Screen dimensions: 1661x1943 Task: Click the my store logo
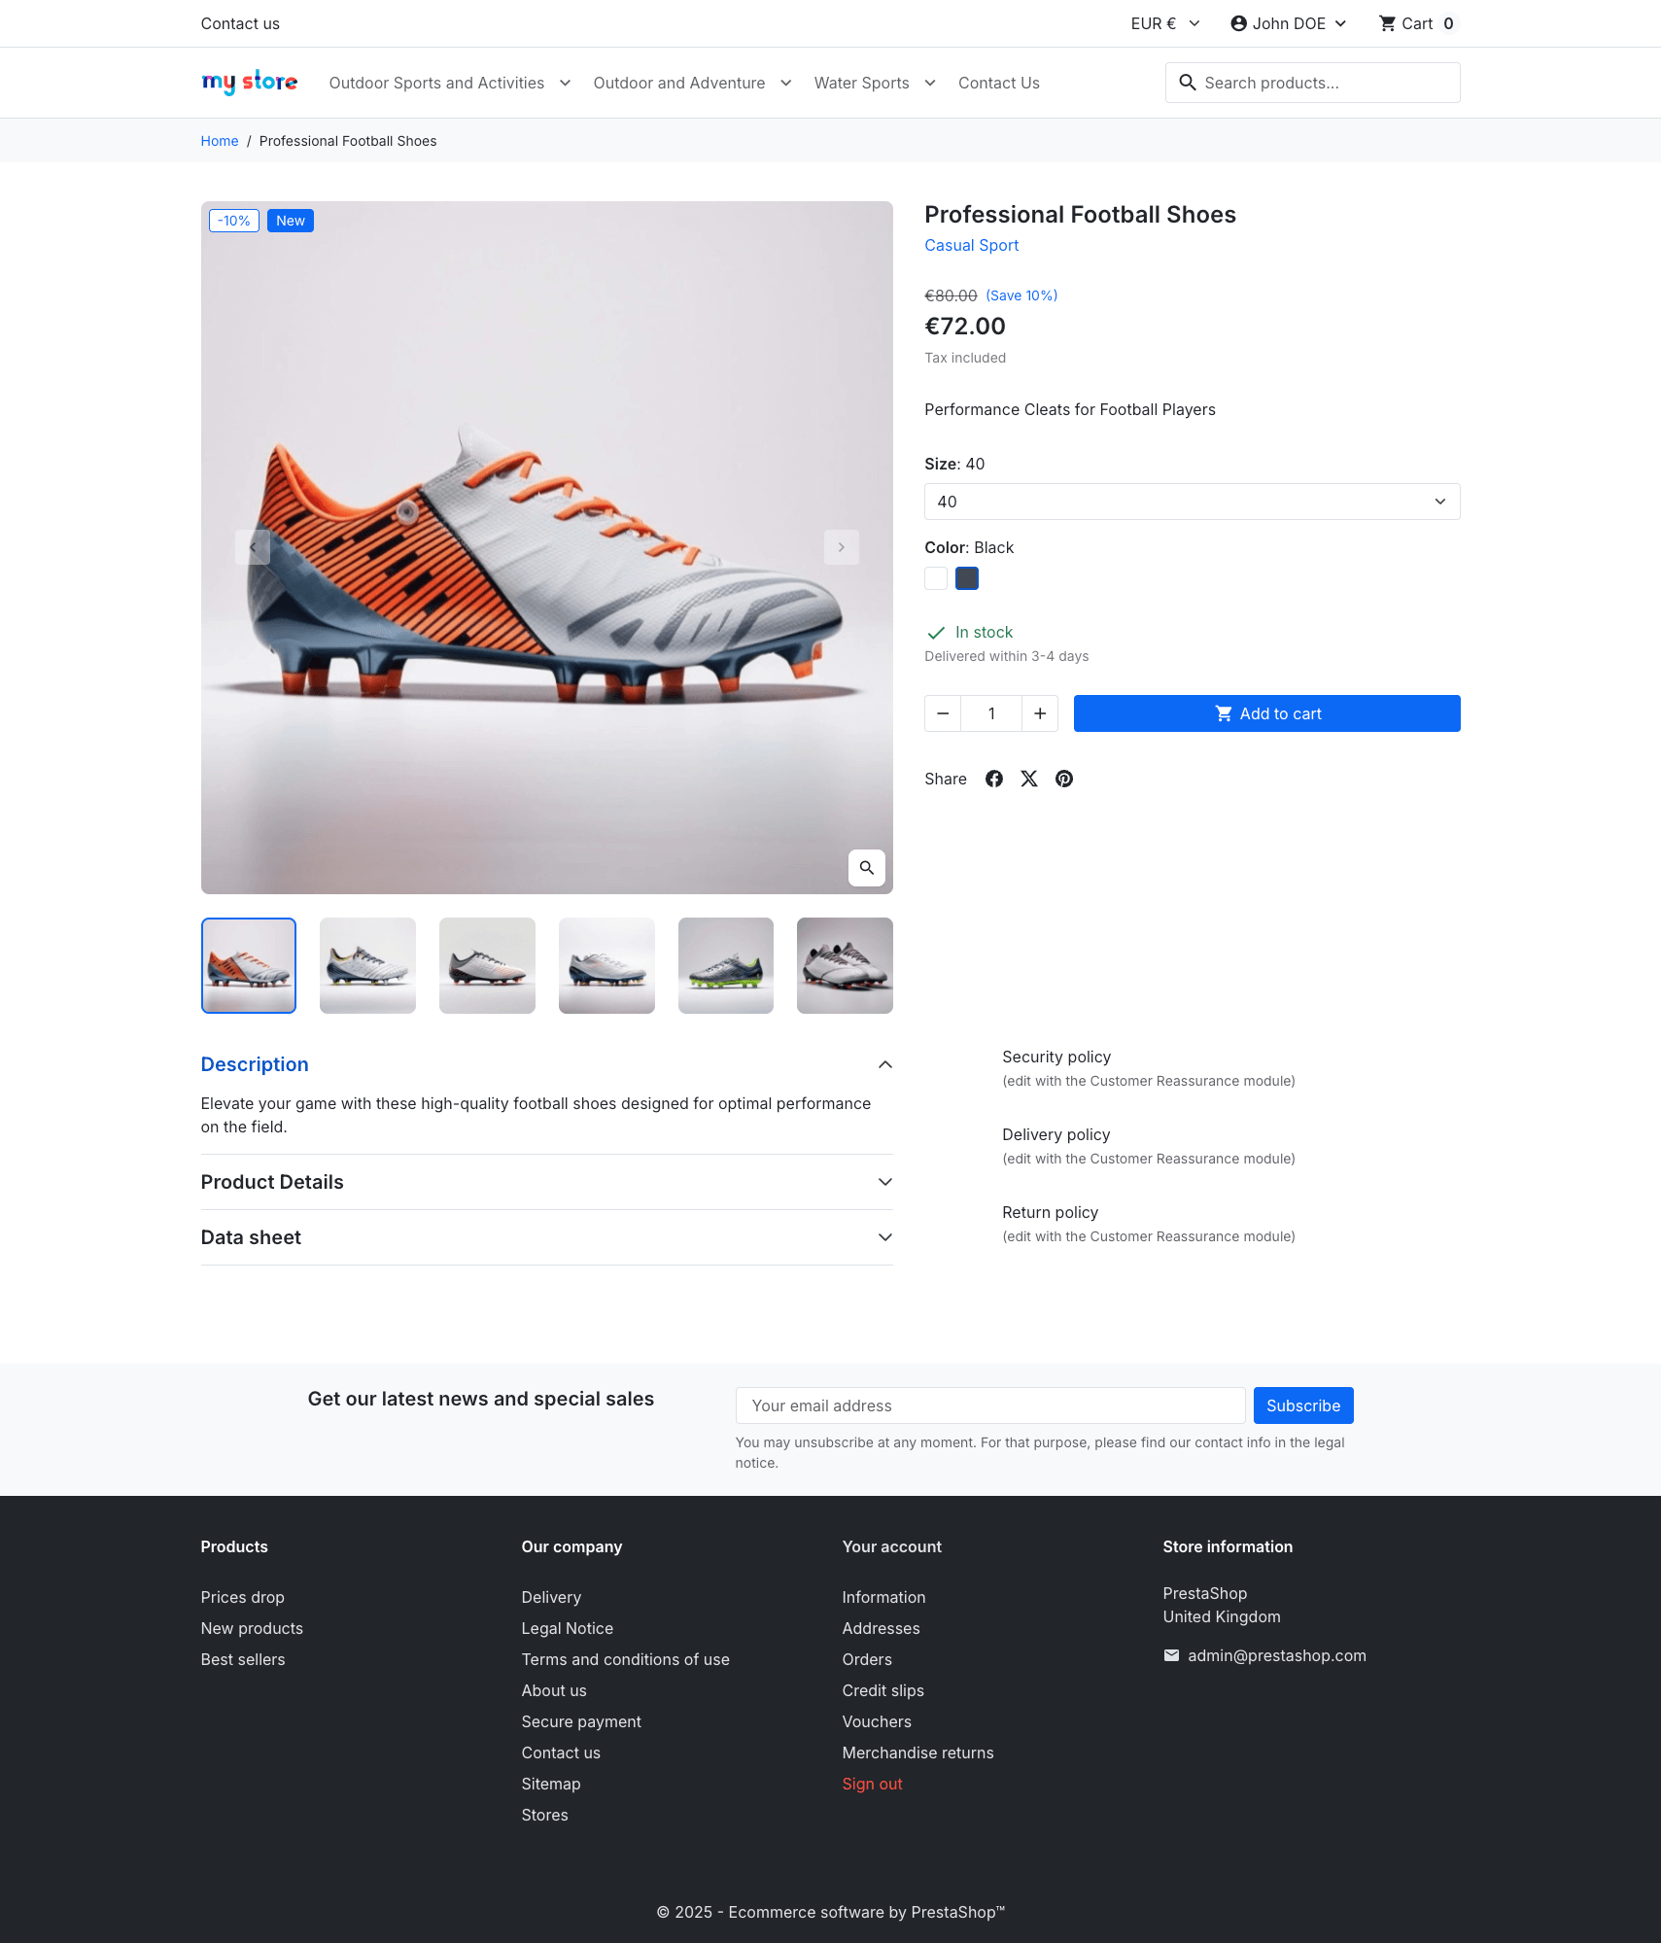[249, 83]
